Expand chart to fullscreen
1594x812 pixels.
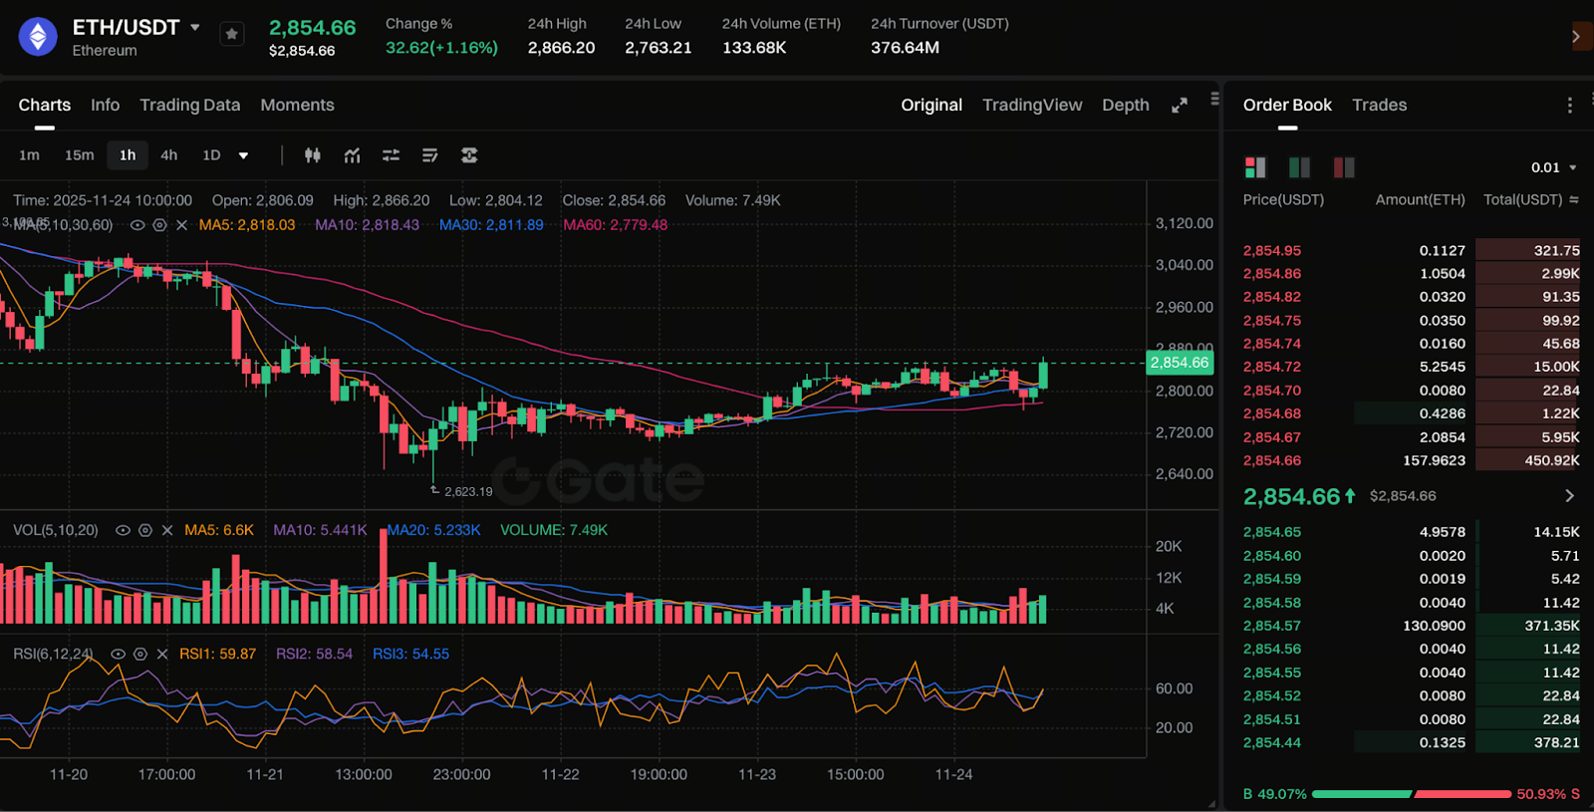pos(1180,106)
